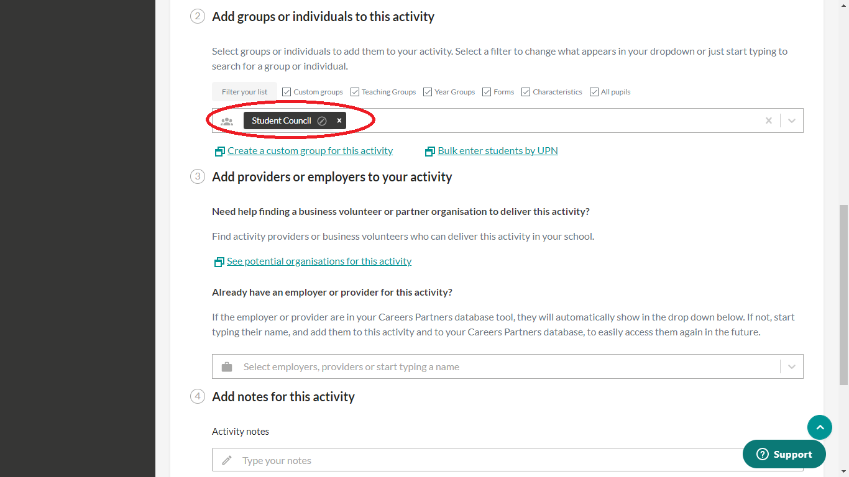This screenshot has height=477, width=849.
Task: Click the group people icon in selector
Action: pos(227,121)
